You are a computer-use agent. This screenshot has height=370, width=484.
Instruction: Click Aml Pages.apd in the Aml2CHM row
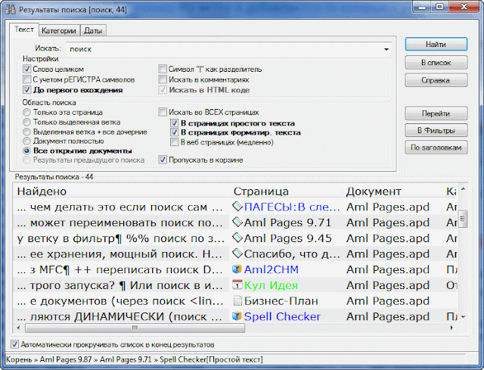[388, 269]
